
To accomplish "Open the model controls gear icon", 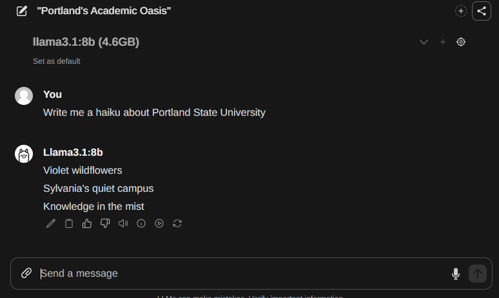I will coord(461,42).
